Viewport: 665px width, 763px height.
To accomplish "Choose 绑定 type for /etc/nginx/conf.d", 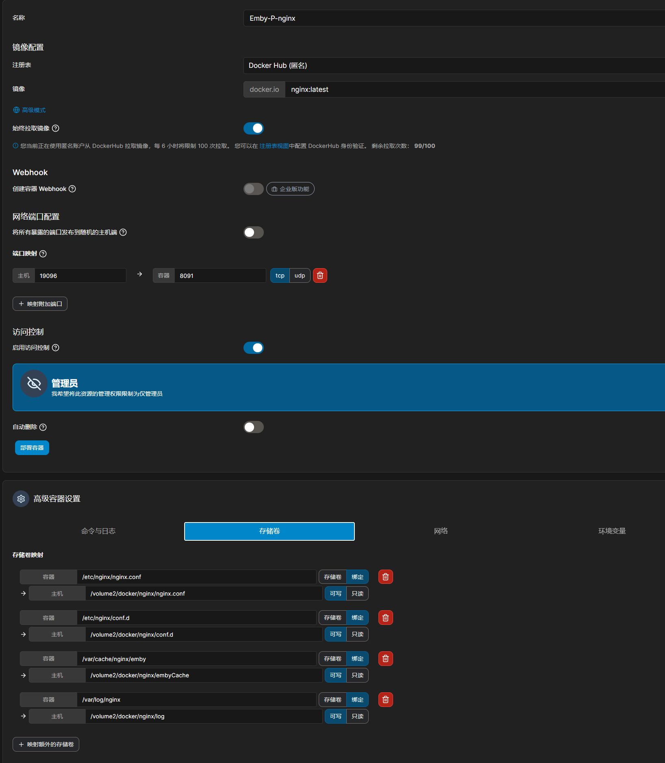I will [358, 618].
